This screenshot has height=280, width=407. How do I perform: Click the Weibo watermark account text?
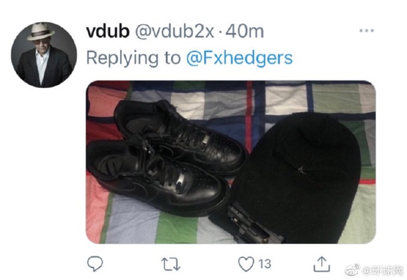[x=382, y=271]
